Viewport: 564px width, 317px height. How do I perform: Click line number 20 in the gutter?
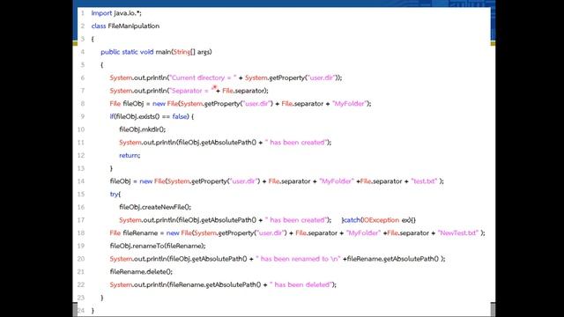pos(81,259)
